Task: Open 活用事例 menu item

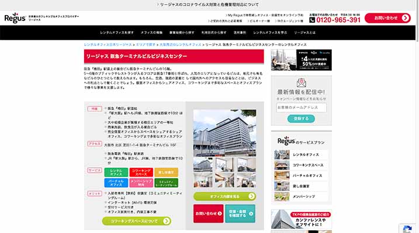Action: 240,33
